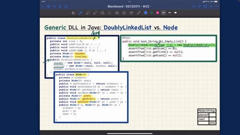Click the slide title word "Generic"
The image size is (240, 135).
coord(55,27)
